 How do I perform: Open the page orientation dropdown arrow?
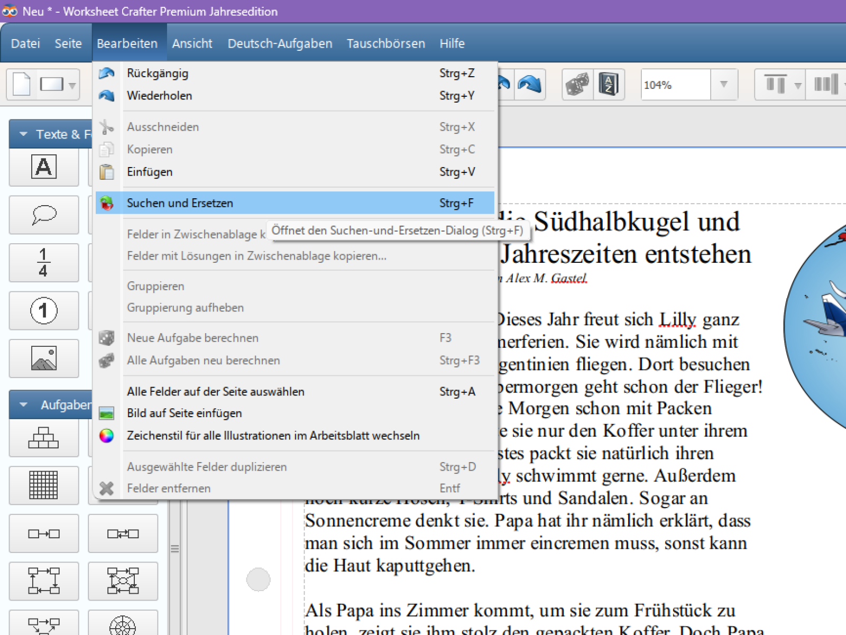coord(72,85)
